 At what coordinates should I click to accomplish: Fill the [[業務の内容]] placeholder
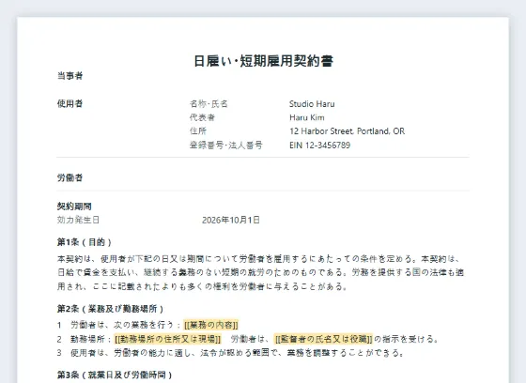point(211,325)
